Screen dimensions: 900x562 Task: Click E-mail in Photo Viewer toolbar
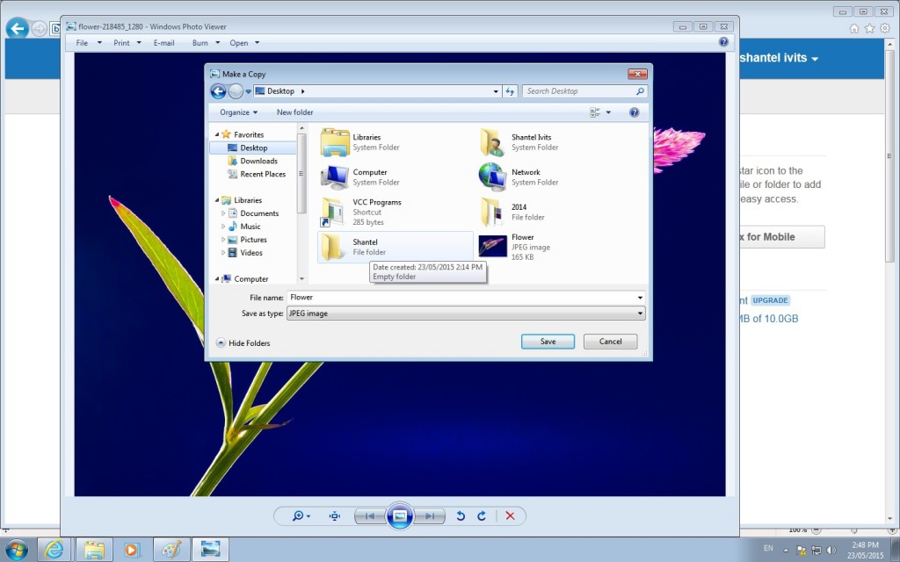163,42
